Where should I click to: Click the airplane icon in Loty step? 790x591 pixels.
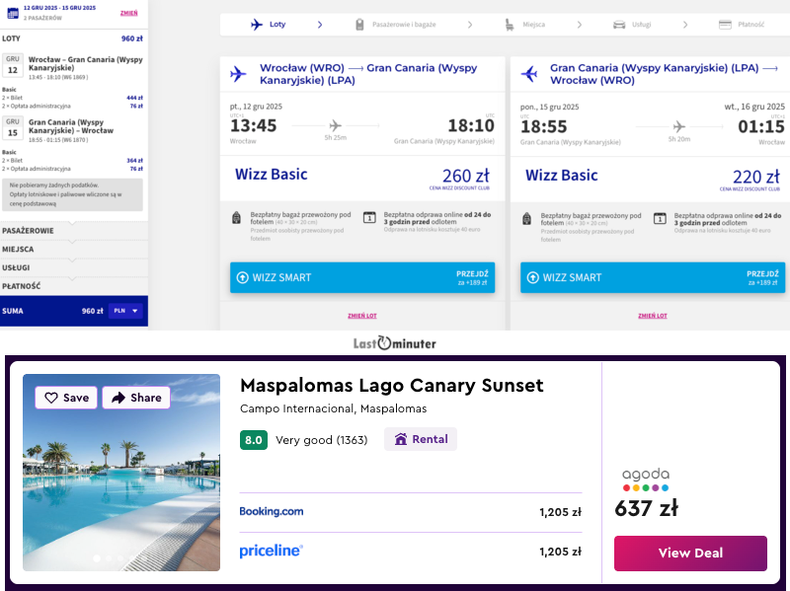258,24
